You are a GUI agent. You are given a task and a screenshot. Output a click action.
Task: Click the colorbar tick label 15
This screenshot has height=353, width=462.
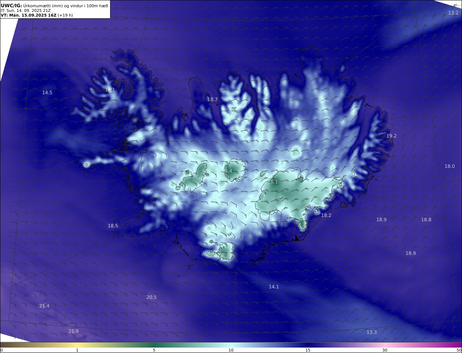(308, 350)
